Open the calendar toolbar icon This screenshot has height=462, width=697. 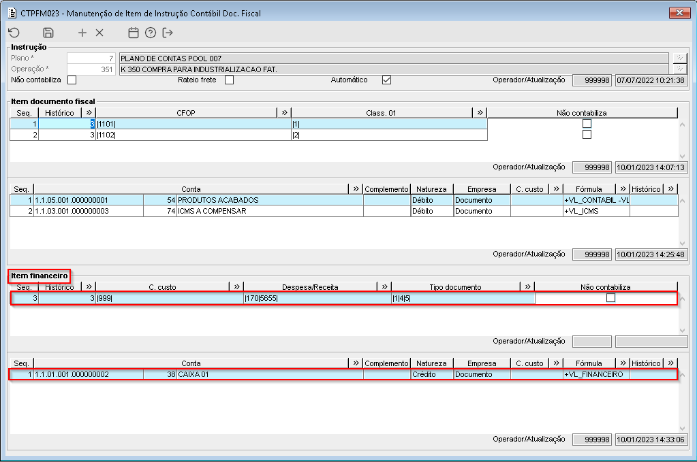[134, 33]
